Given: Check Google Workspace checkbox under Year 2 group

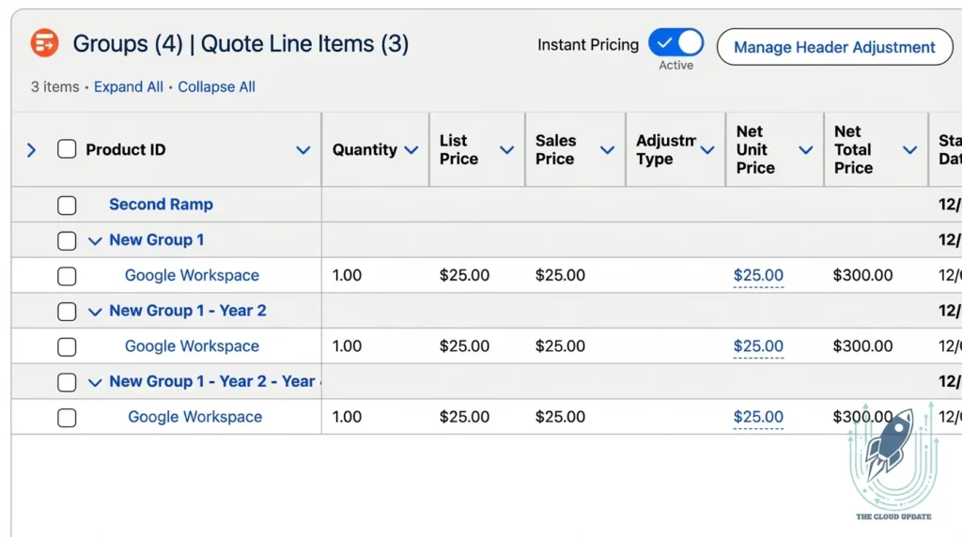Looking at the screenshot, I should (x=67, y=347).
